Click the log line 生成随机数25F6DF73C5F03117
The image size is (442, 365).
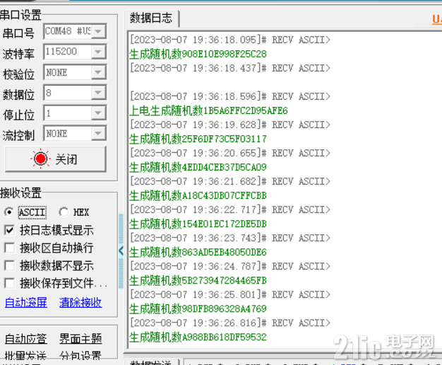point(198,139)
